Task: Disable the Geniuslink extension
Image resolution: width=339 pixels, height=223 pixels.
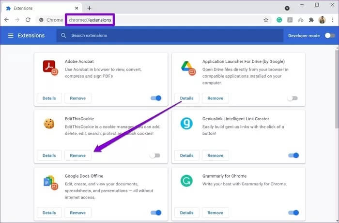Action: tap(293, 155)
